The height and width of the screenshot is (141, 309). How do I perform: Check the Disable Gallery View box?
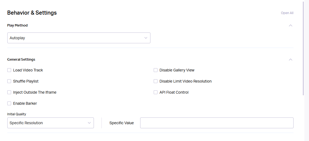pyautogui.click(x=156, y=70)
